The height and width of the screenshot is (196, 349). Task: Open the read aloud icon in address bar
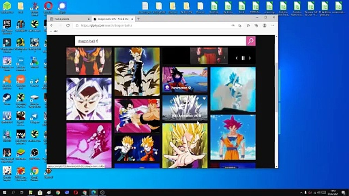pyautogui.click(x=233, y=25)
